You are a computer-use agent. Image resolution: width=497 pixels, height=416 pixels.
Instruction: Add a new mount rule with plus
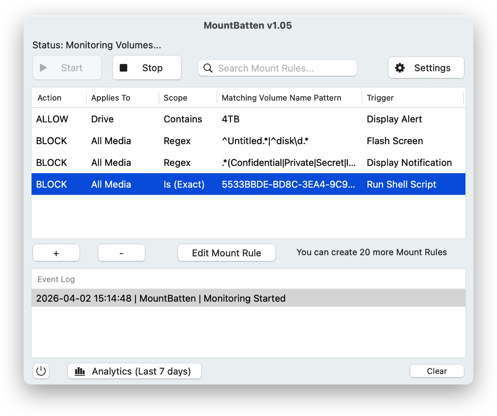[x=56, y=253]
